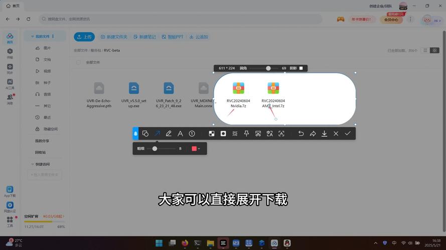The width and height of the screenshot is (446, 250).
Task: Undo the last annotation
Action: [x=301, y=133]
